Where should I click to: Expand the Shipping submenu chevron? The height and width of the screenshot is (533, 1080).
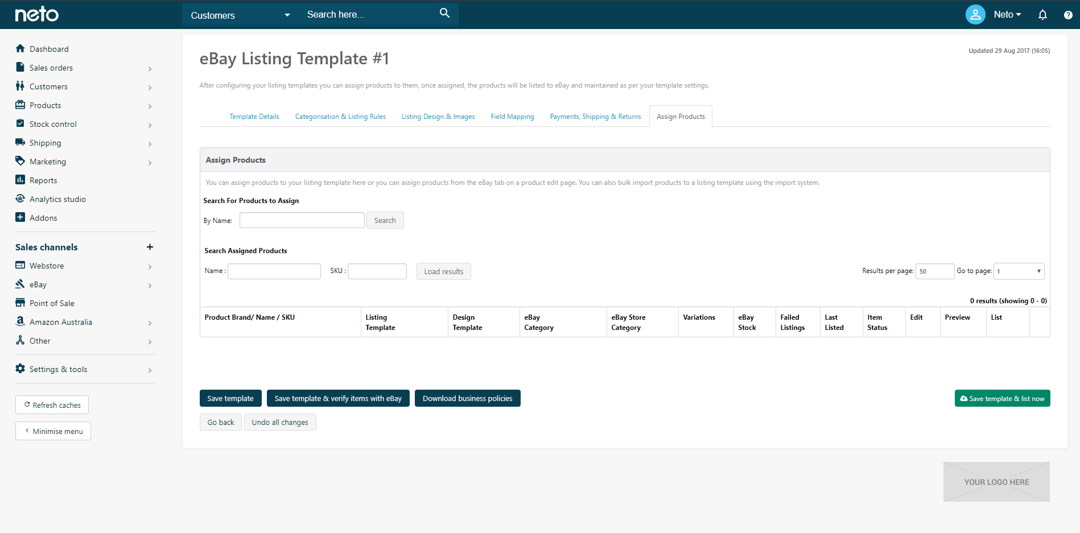point(150,144)
